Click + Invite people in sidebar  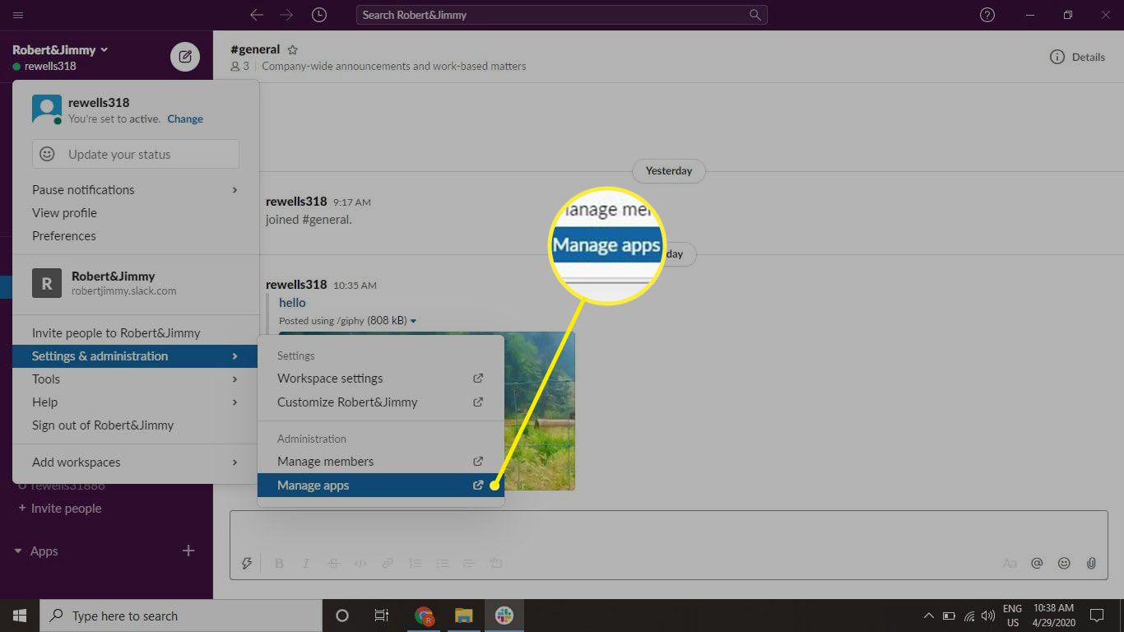tap(60, 509)
